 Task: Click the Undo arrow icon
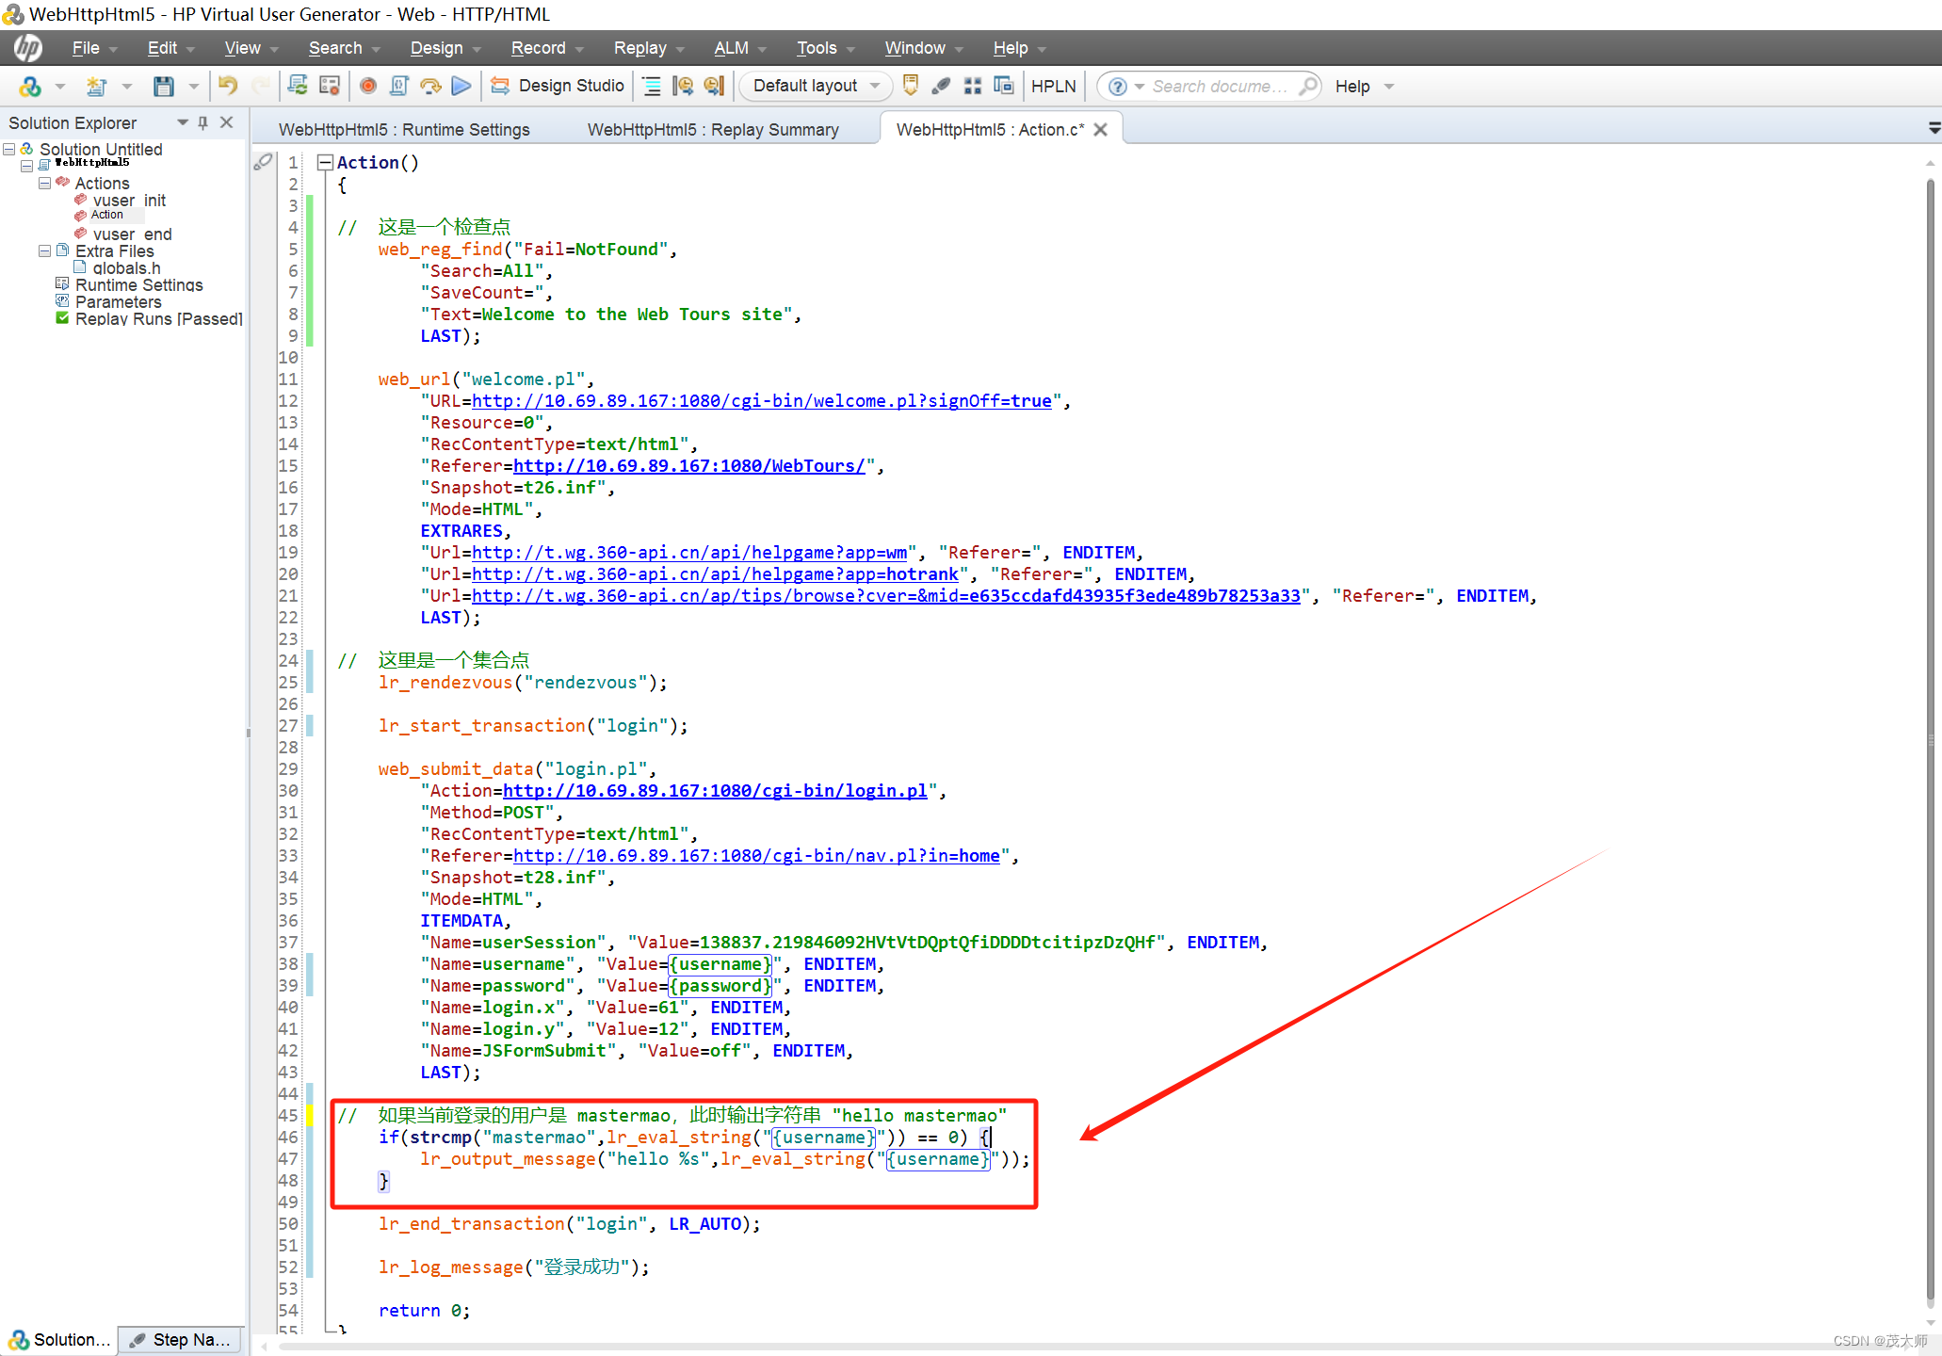pos(228,86)
